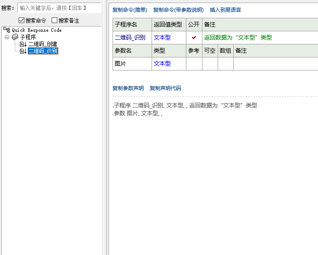Select 二维码_识别 in the tree
Image resolution: width=318 pixels, height=255 pixels.
(43, 51)
